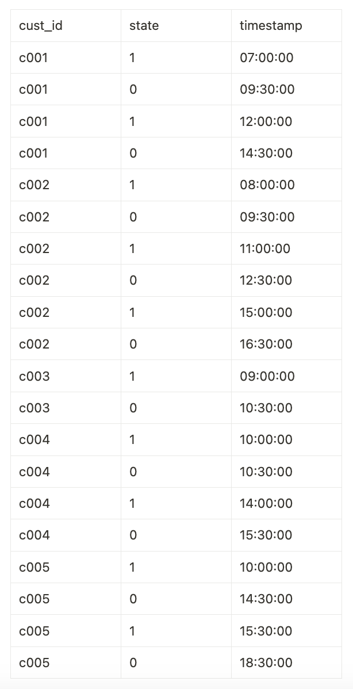
Task: Select the c004 cell in the 14:00:00 row
Action: [x=34, y=503]
